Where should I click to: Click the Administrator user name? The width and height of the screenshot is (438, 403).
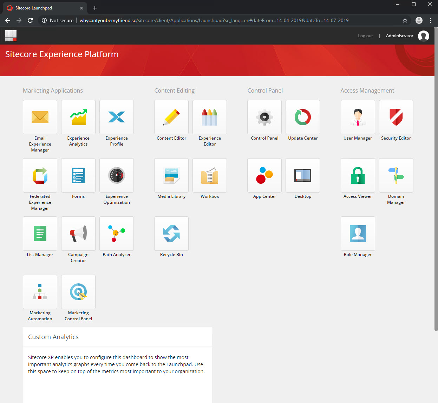click(399, 36)
